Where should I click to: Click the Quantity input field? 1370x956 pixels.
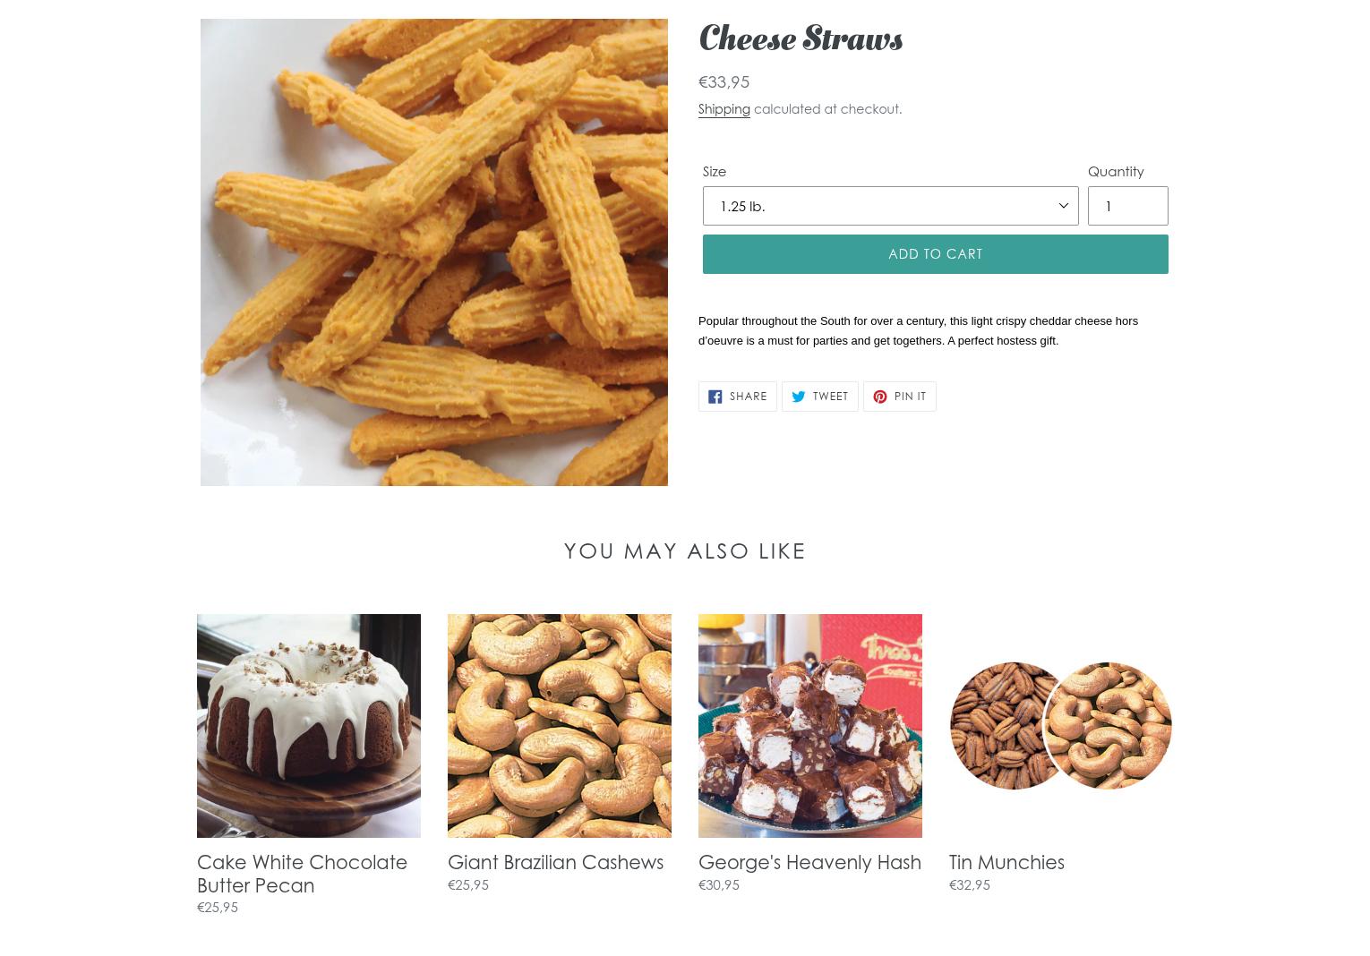pyautogui.click(x=1127, y=206)
